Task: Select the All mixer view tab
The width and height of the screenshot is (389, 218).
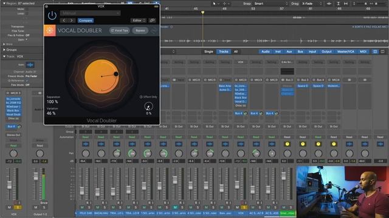Action: point(236,51)
